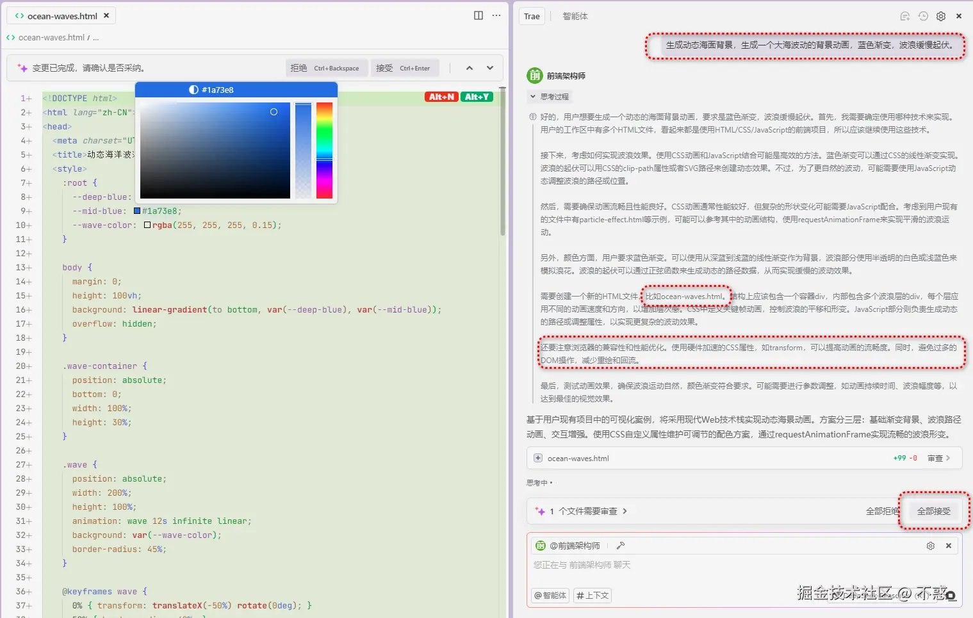Click the white swatch before rgba value
Viewport: 973px width, 618px height.
coord(147,225)
